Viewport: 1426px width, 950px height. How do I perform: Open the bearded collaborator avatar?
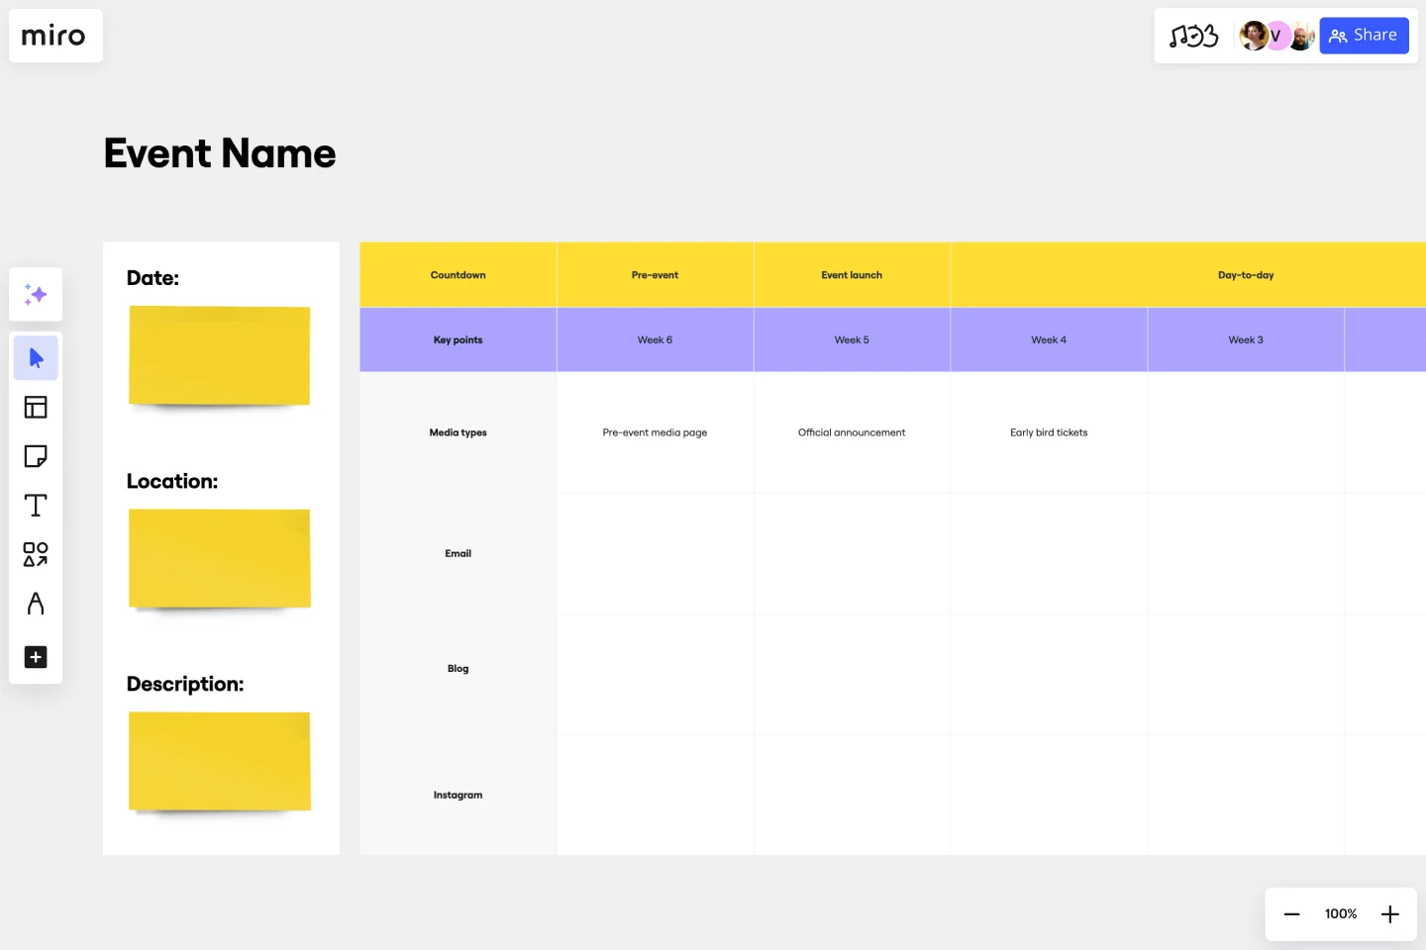click(1301, 36)
